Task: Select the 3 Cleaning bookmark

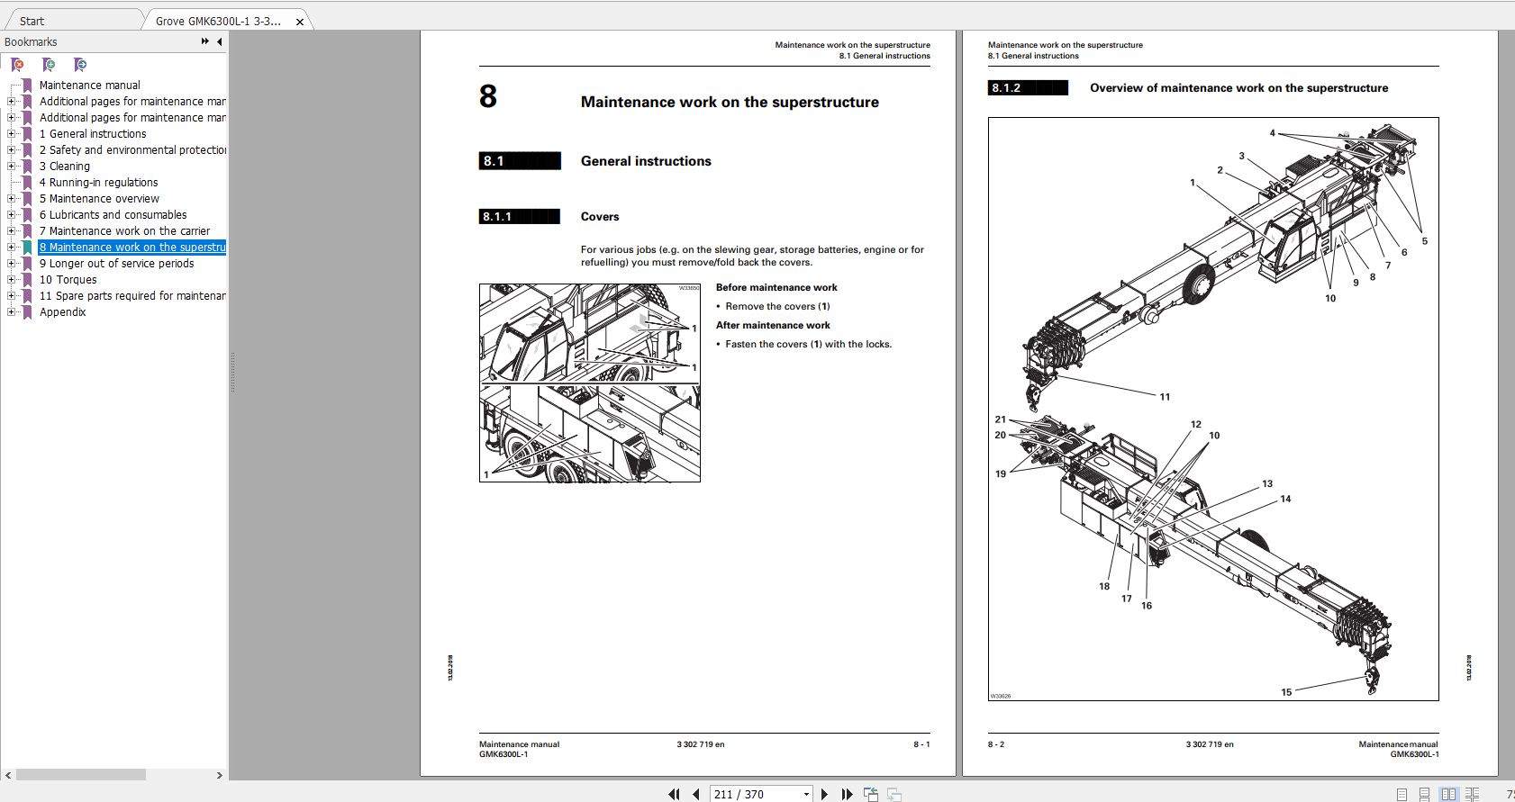Action: point(65,167)
